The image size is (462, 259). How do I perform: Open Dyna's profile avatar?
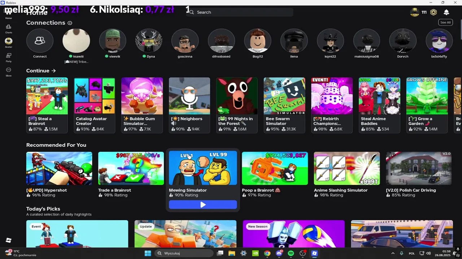(x=149, y=41)
